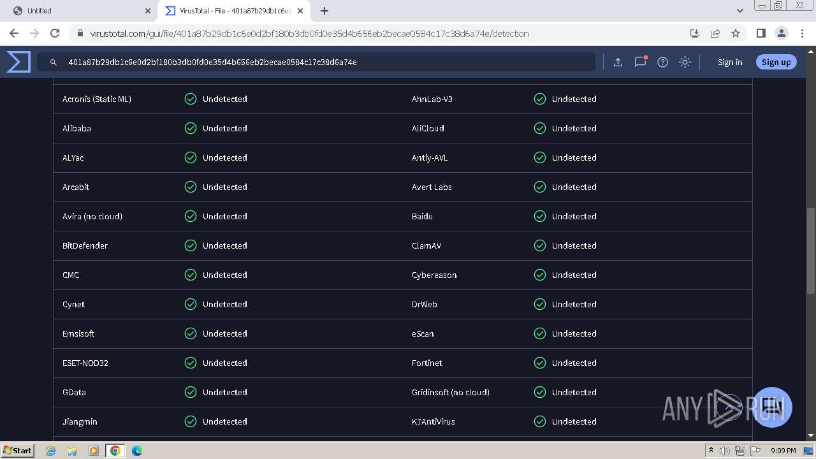This screenshot has height=459, width=816.
Task: Click ESET-NOD32 engine name
Action: pos(85,363)
